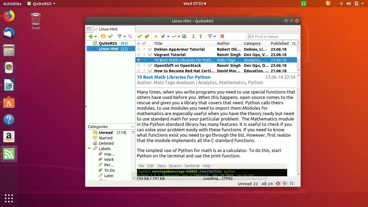Open article in external browser globe icon
The width and height of the screenshot is (368, 207).
[x=184, y=36]
